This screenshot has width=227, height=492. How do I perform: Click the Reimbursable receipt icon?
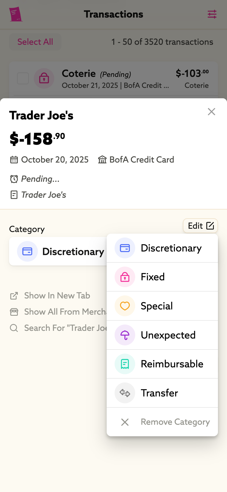click(x=125, y=364)
